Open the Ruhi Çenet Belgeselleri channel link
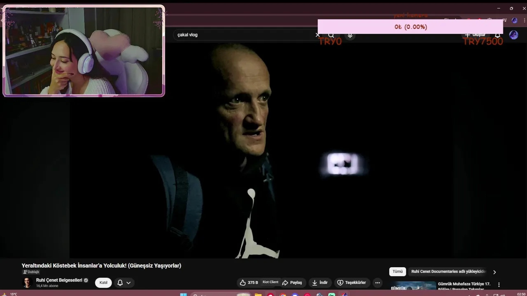Viewport: 527px width, 296px height. (x=59, y=280)
